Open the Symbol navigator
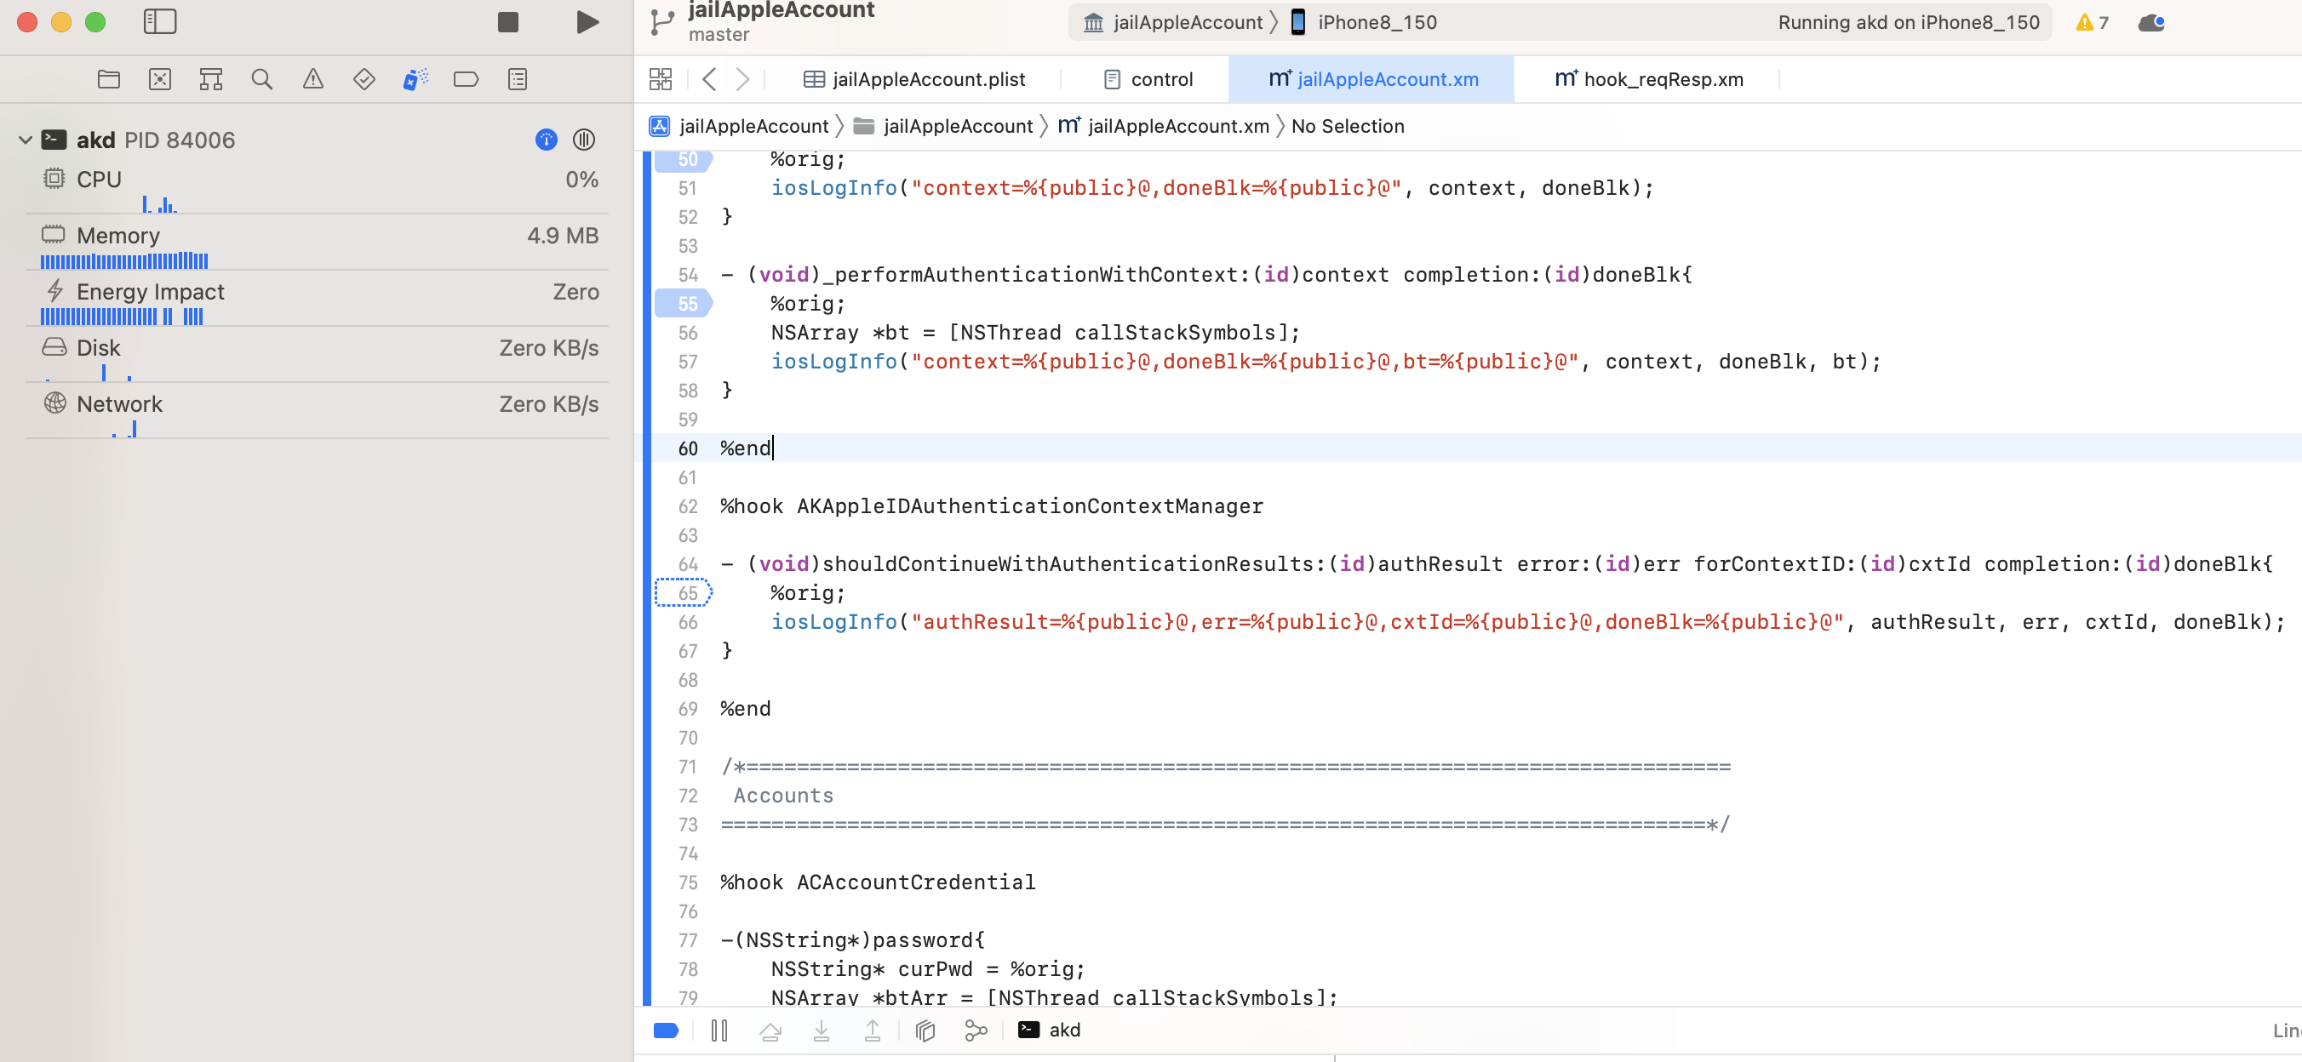The height and width of the screenshot is (1062, 2302). [211, 79]
